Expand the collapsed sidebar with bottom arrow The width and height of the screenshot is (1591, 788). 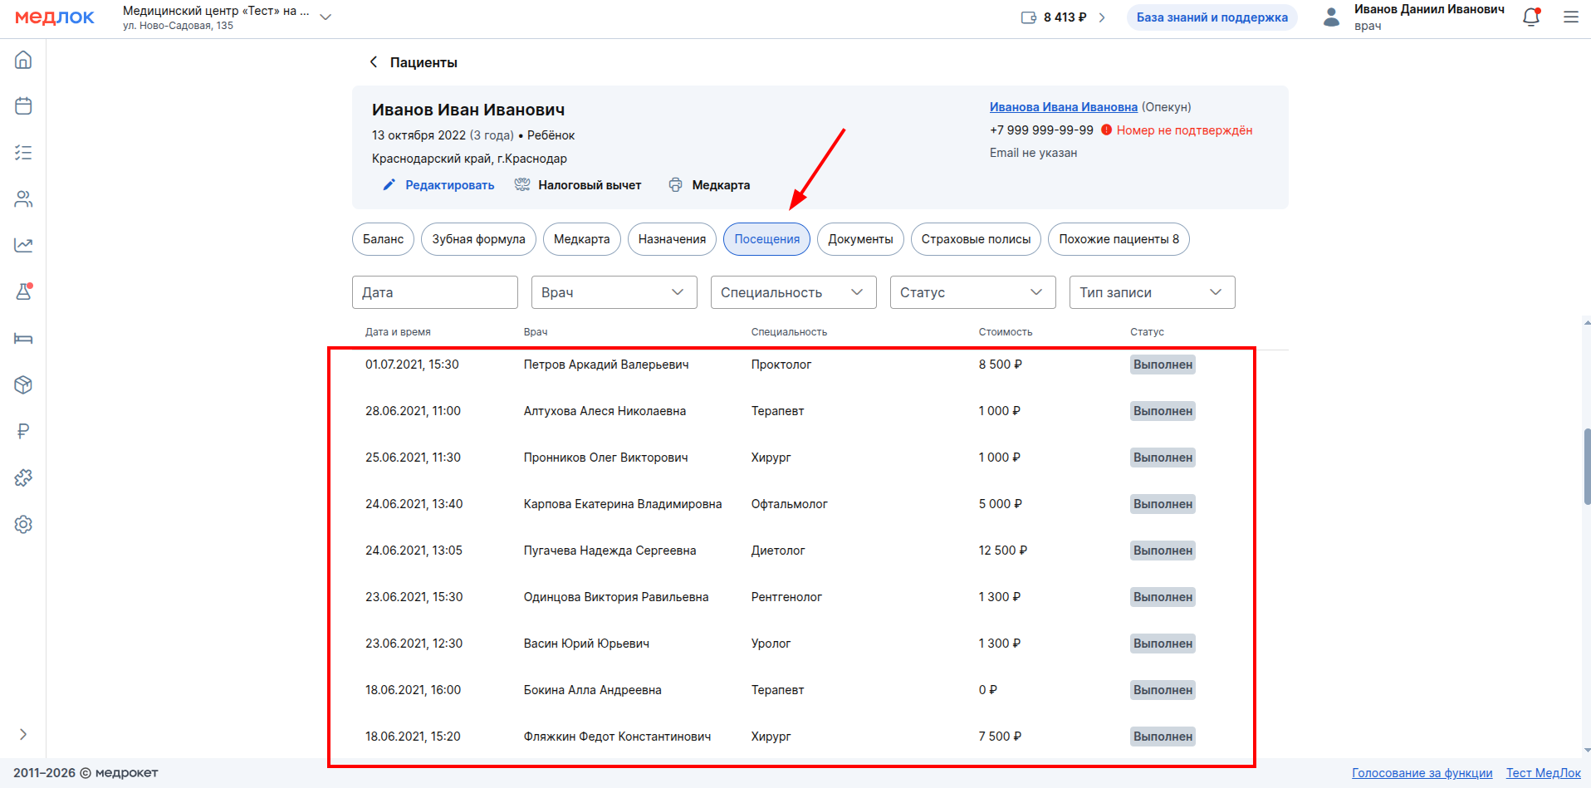coord(23,734)
